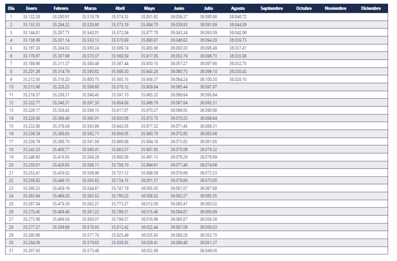This screenshot has height=261, width=397.
Task: Click day number 15 in the Día column
Action: 11,126
